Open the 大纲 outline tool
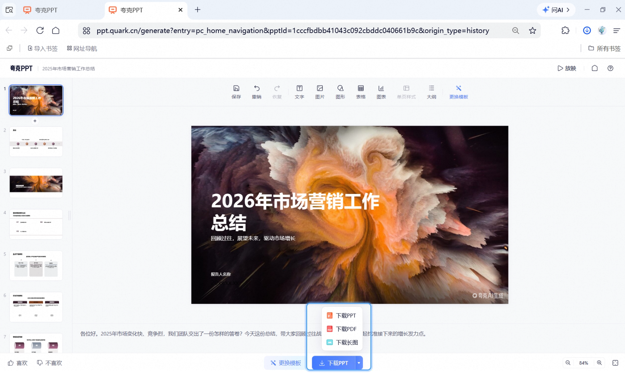Image resolution: width=625 pixels, height=373 pixels. (431, 92)
